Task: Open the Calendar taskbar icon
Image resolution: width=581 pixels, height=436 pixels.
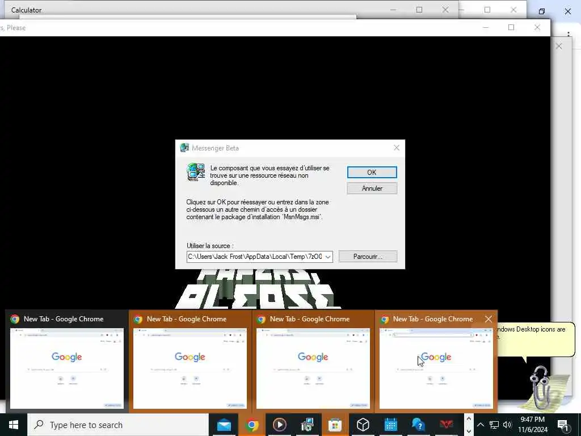Action: tap(390, 425)
